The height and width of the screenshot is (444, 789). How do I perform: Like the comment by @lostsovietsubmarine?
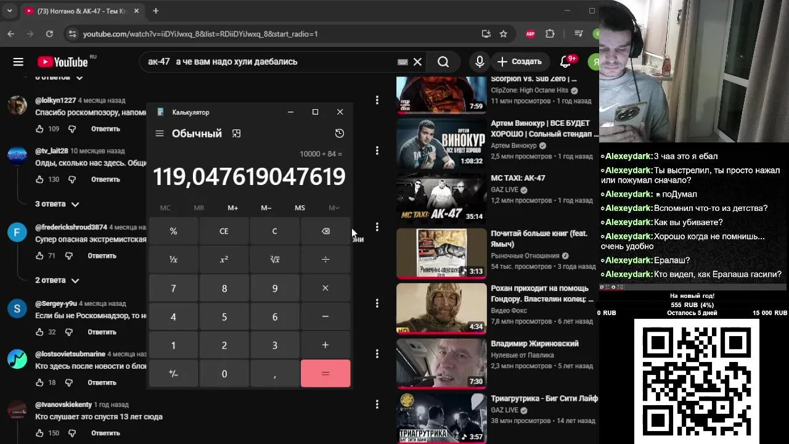pyautogui.click(x=39, y=382)
